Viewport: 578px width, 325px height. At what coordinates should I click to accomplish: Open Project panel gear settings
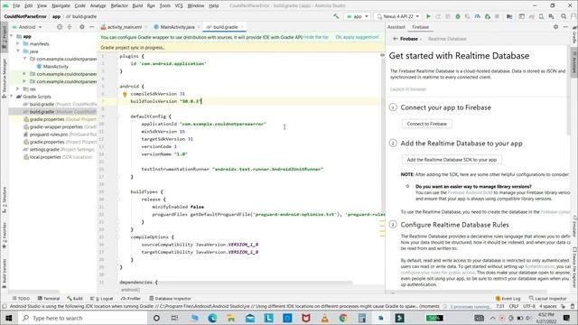[x=82, y=27]
